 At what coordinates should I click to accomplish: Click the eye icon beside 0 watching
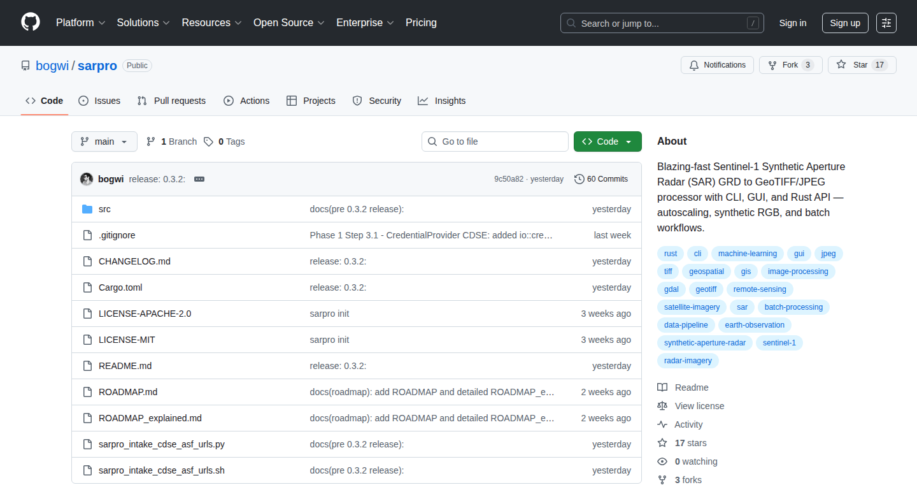click(662, 461)
